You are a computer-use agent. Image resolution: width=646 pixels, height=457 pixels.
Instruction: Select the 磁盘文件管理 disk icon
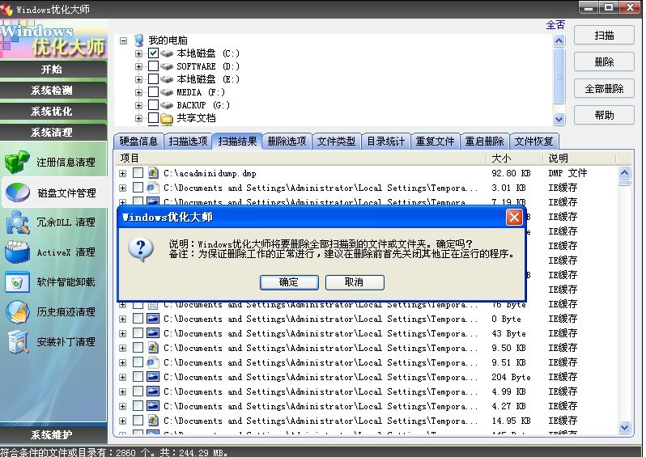coord(18,193)
